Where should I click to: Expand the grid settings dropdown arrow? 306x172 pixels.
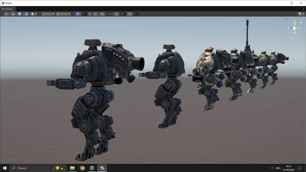(x=90, y=14)
